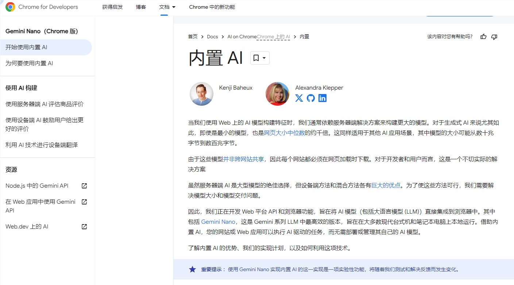Click external link icon beside Node.js 中的 Gemini API

(84, 186)
